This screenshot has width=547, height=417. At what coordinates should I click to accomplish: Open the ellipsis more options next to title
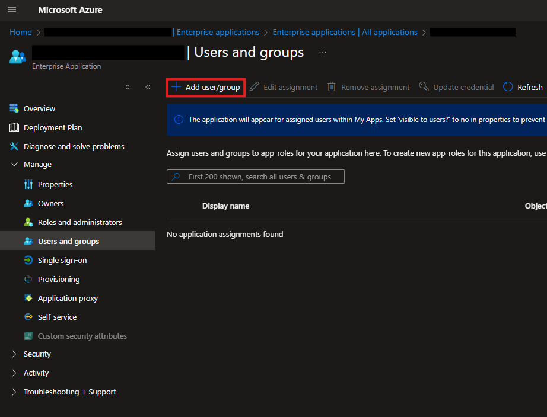coord(323,52)
